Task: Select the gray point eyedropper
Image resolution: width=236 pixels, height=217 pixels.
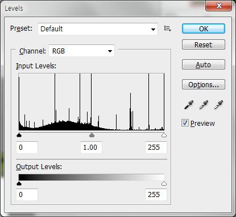Action: coord(204,105)
